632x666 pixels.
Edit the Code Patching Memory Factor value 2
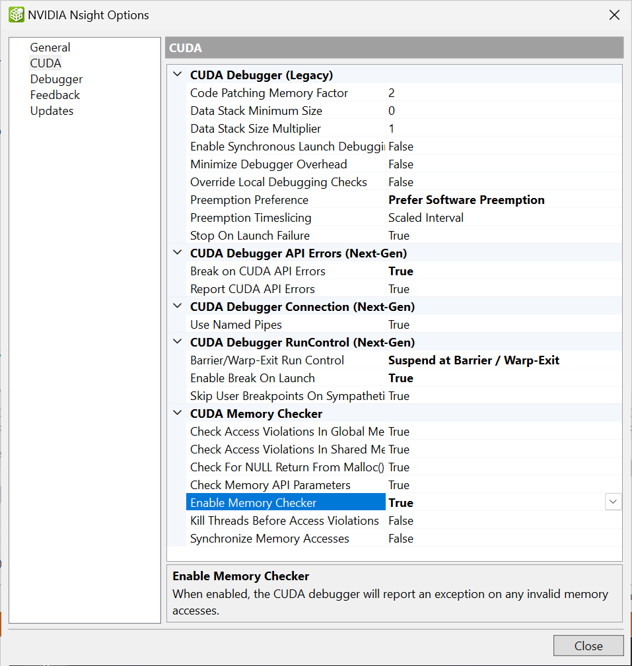(504, 93)
